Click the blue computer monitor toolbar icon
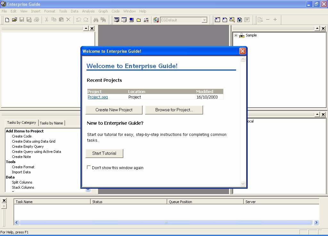This screenshot has width=328, height=236. [131, 20]
